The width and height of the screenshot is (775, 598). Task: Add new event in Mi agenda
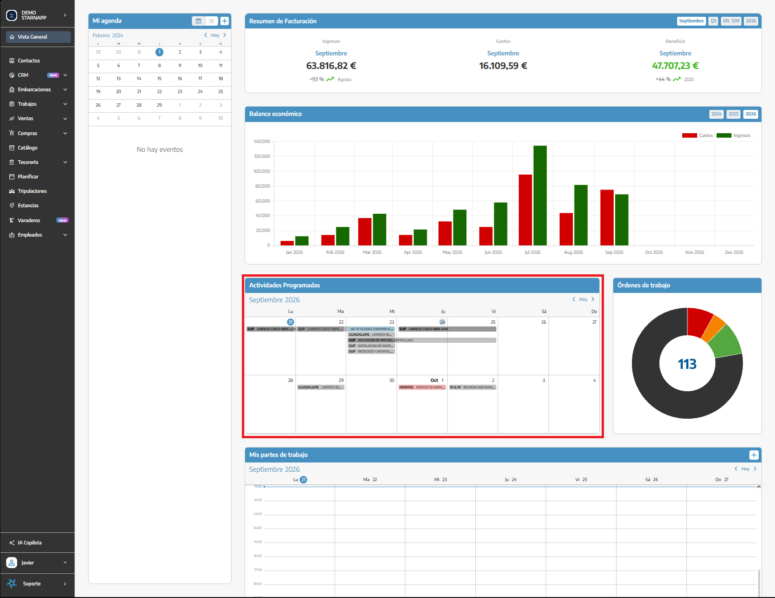coord(225,21)
